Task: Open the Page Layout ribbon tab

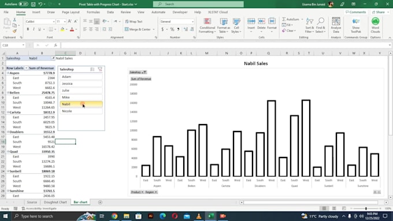Action: pos(71,12)
